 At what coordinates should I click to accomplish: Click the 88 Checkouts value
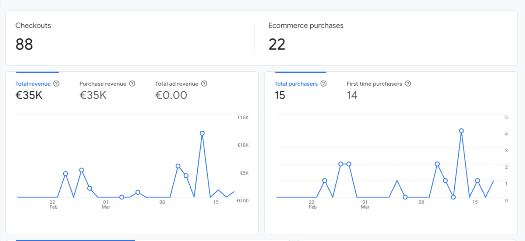24,44
